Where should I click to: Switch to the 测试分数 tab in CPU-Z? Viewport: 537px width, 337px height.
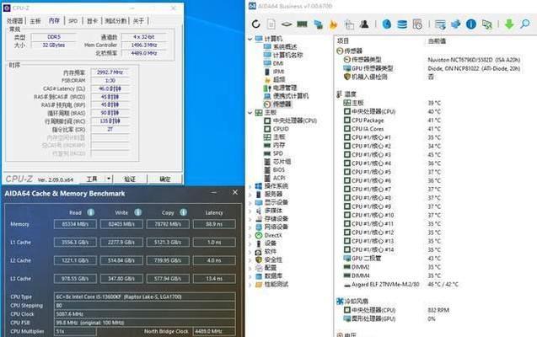(x=115, y=21)
